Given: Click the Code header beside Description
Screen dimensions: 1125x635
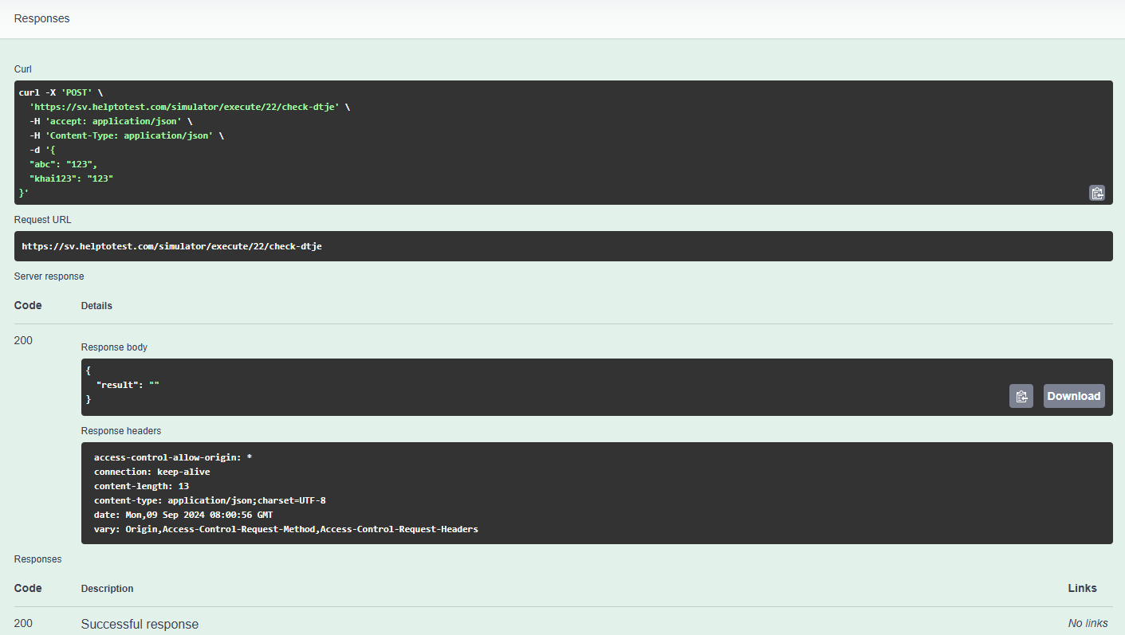Looking at the screenshot, I should tap(28, 589).
